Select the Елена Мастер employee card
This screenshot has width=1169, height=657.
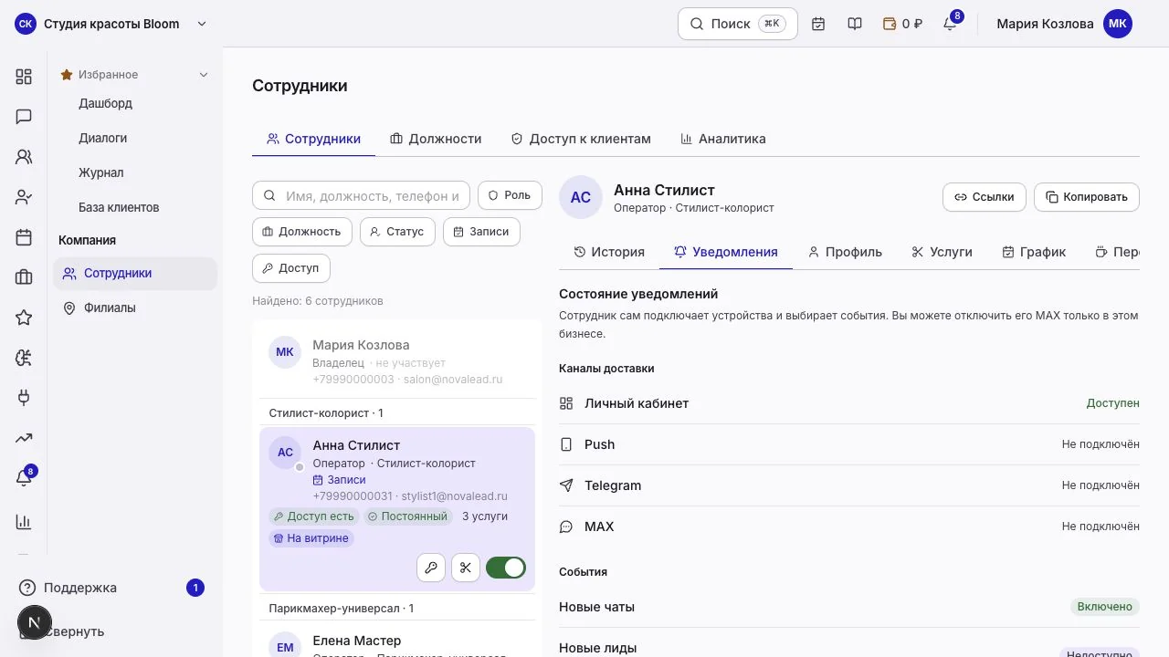[397, 641]
